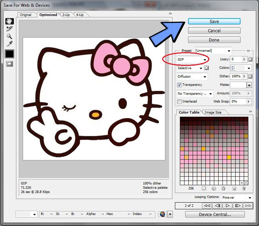Click the Done button
This screenshot has height=226, width=259.
coord(214,40)
